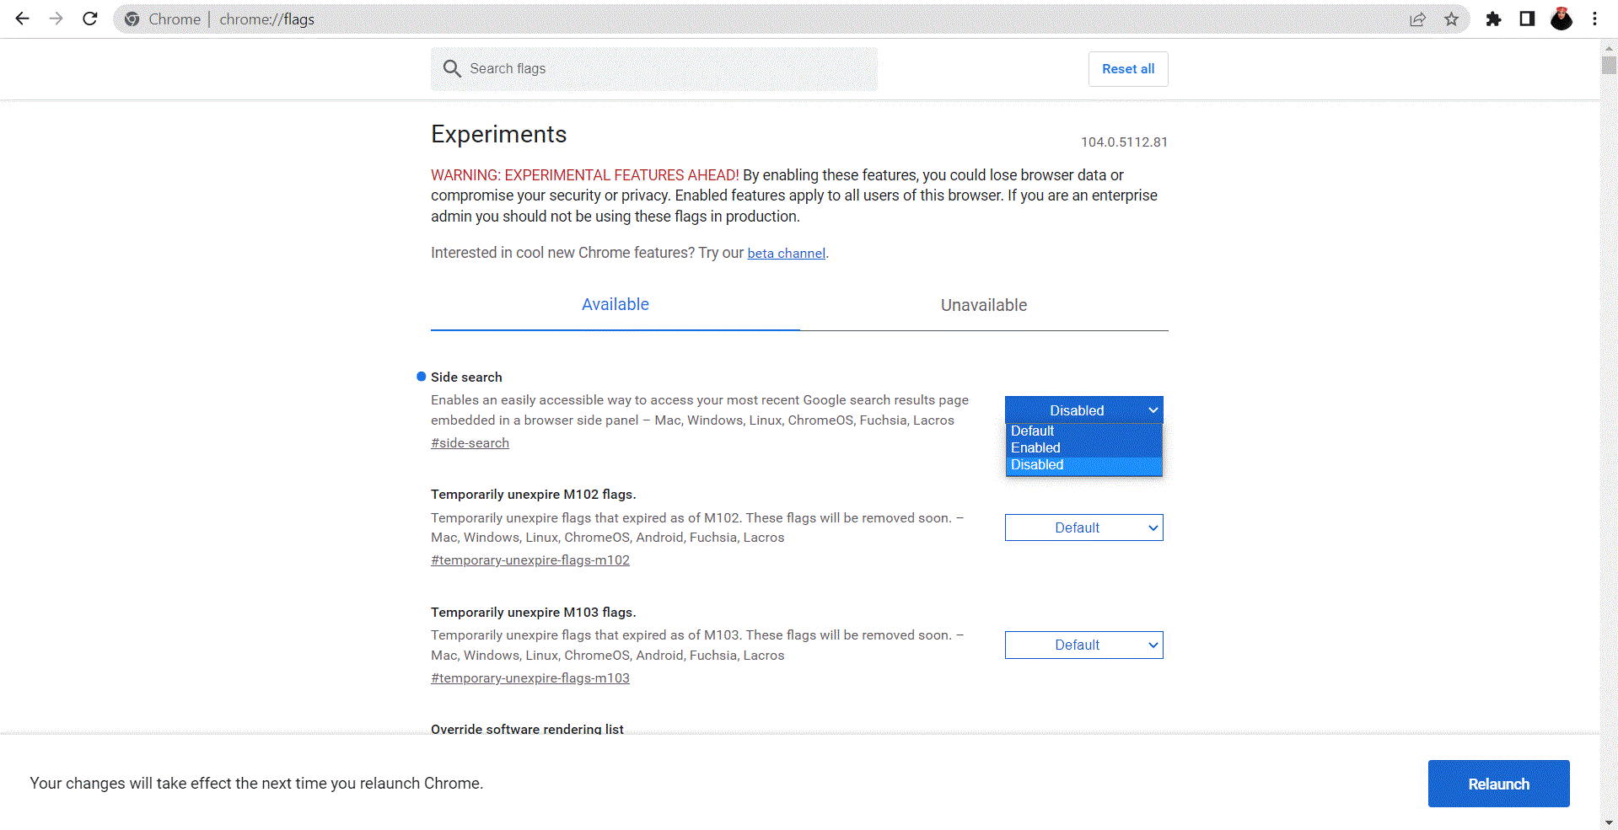The width and height of the screenshot is (1618, 830).
Task: Open the Extensions puzzle icon
Action: [x=1493, y=19]
